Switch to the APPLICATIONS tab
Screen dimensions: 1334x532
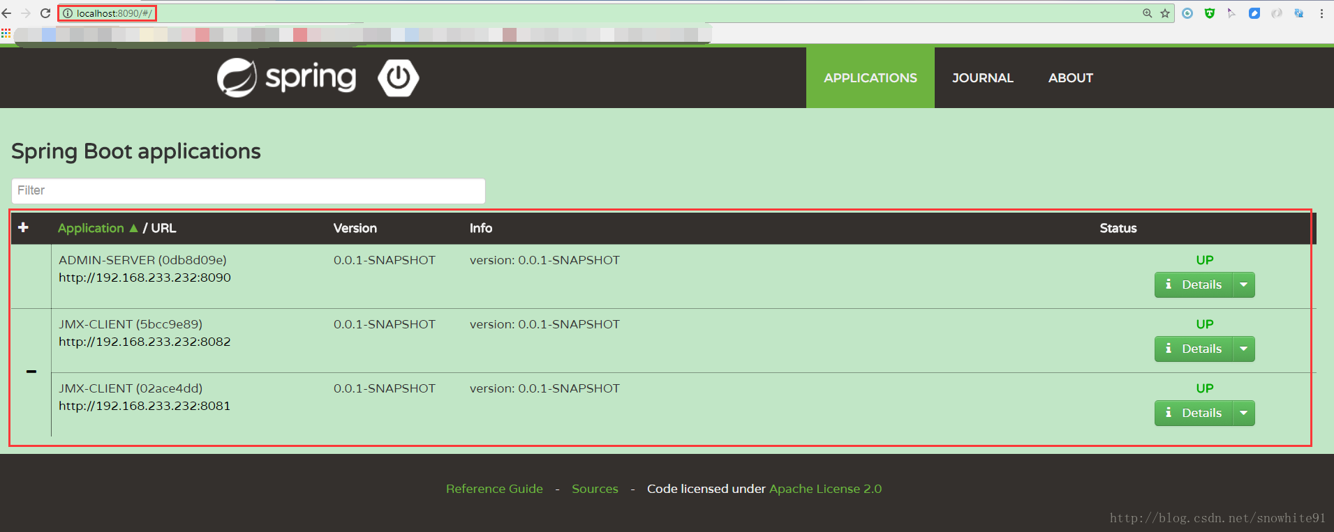(x=870, y=77)
